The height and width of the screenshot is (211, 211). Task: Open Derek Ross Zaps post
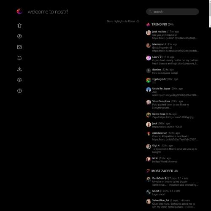(x=172, y=116)
